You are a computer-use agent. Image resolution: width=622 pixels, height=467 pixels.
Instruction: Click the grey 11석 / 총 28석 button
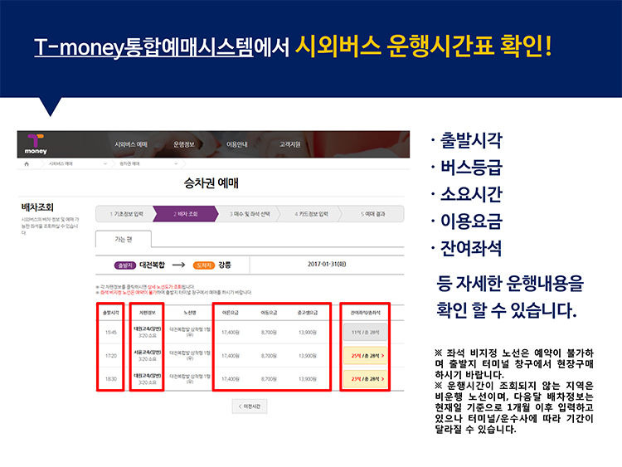[366, 332]
